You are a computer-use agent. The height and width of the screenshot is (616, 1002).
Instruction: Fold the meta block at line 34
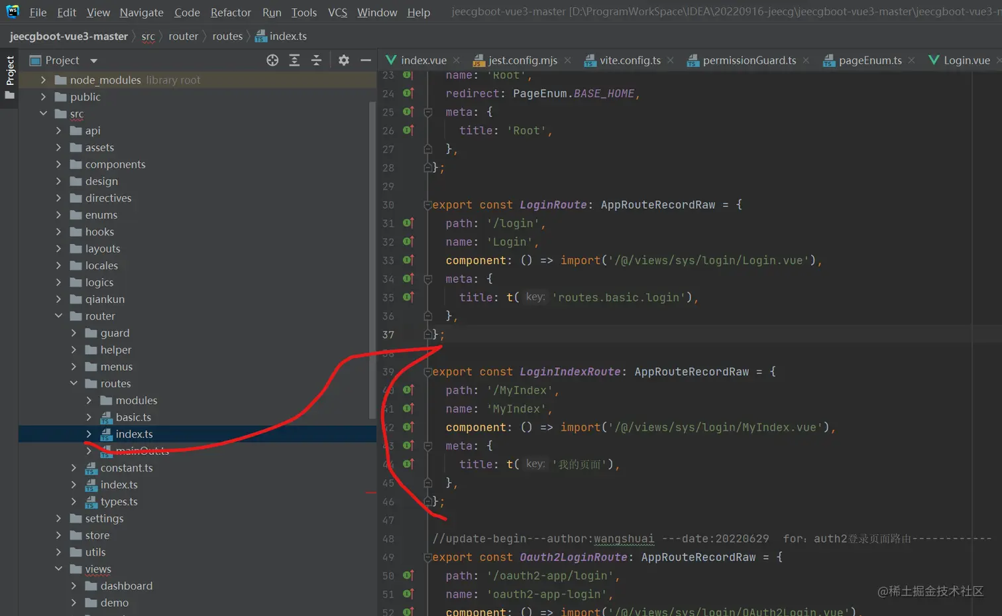point(427,279)
